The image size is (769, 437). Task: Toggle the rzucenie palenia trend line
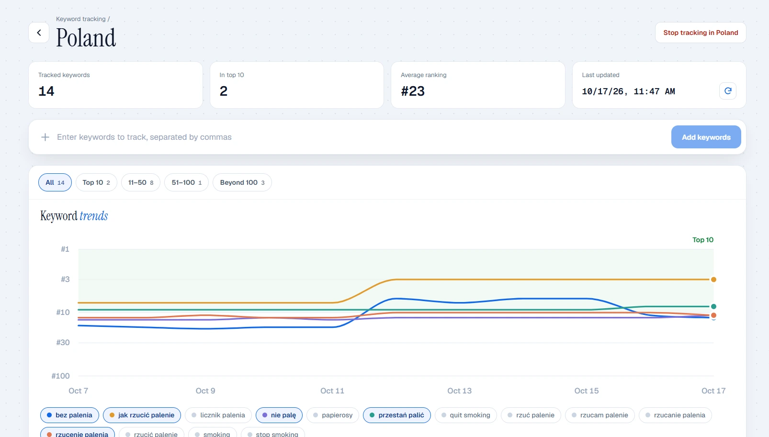point(78,432)
